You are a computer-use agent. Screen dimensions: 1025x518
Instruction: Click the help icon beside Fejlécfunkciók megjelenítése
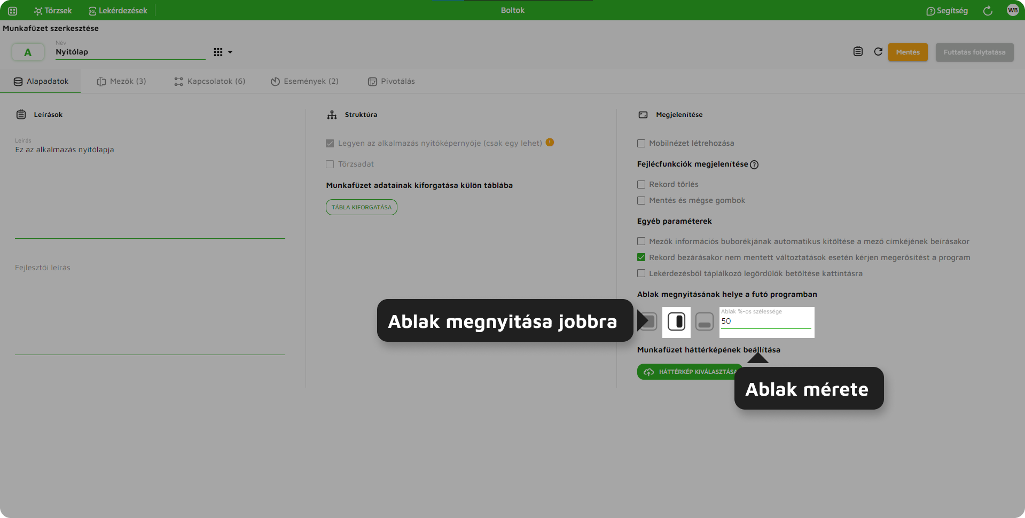point(754,164)
